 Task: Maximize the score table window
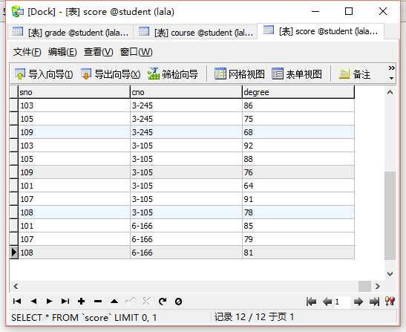(x=349, y=11)
